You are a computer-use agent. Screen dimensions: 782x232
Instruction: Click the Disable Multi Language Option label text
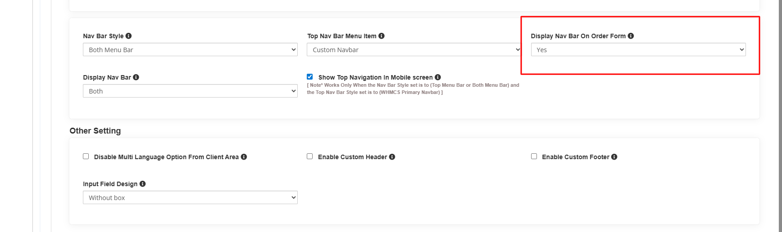(166, 157)
